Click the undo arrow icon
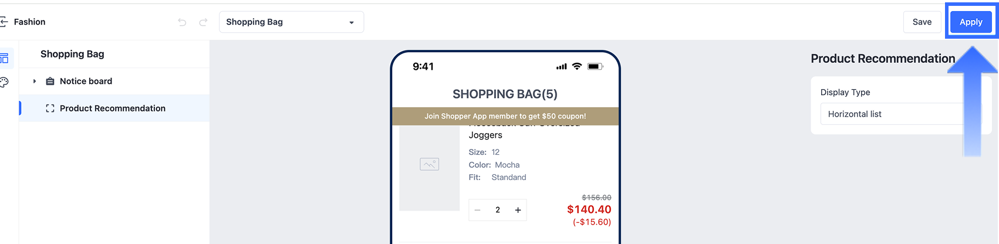 point(182,22)
